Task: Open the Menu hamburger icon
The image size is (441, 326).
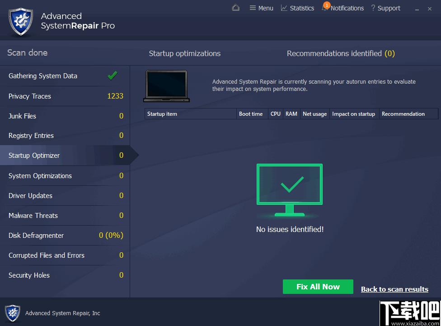Action: [253, 8]
